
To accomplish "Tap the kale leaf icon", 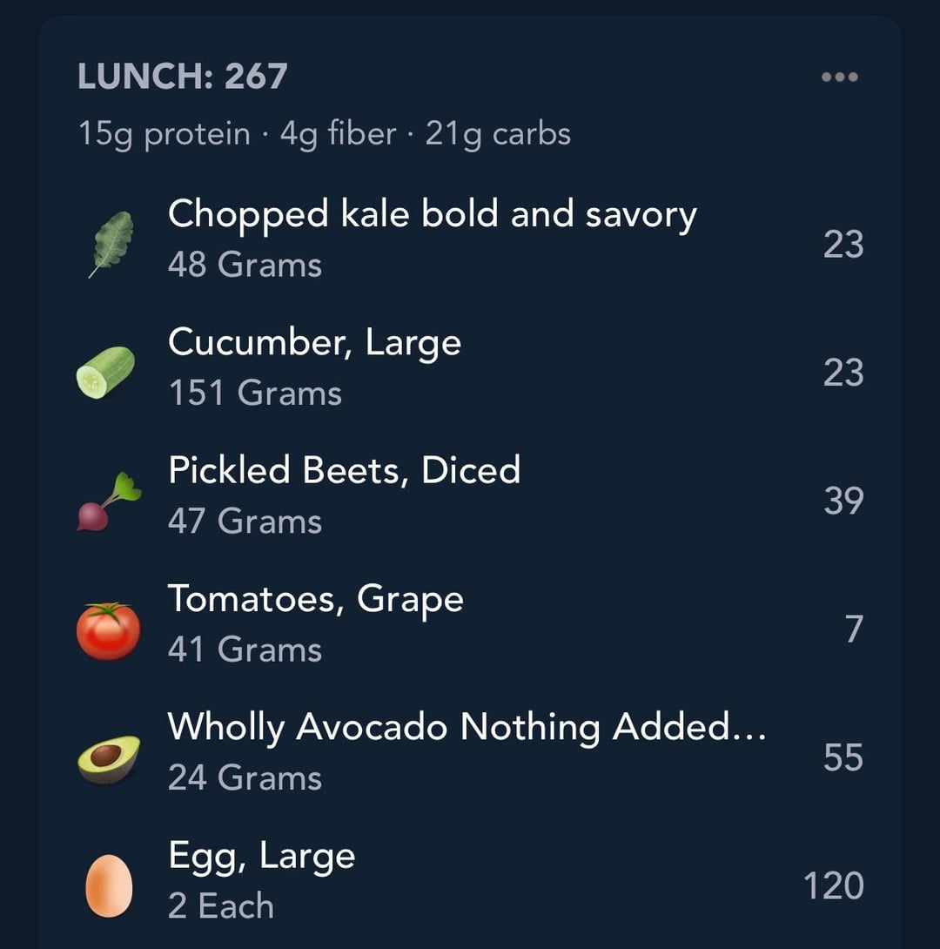I will [111, 244].
